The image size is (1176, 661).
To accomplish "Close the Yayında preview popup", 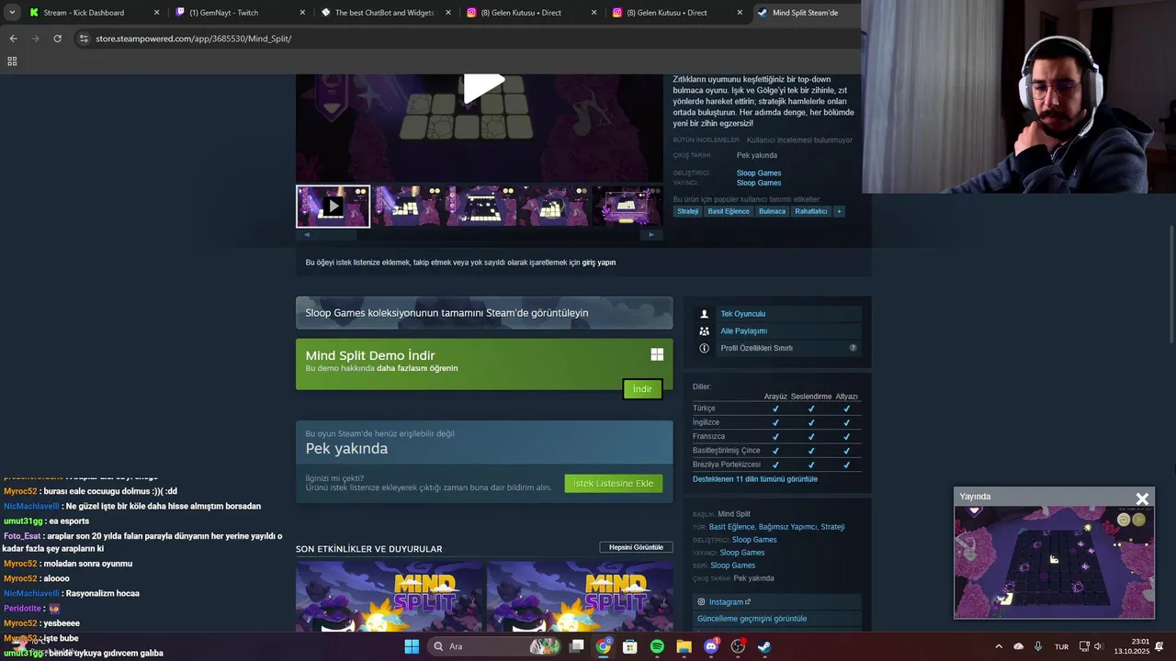I will point(1142,499).
